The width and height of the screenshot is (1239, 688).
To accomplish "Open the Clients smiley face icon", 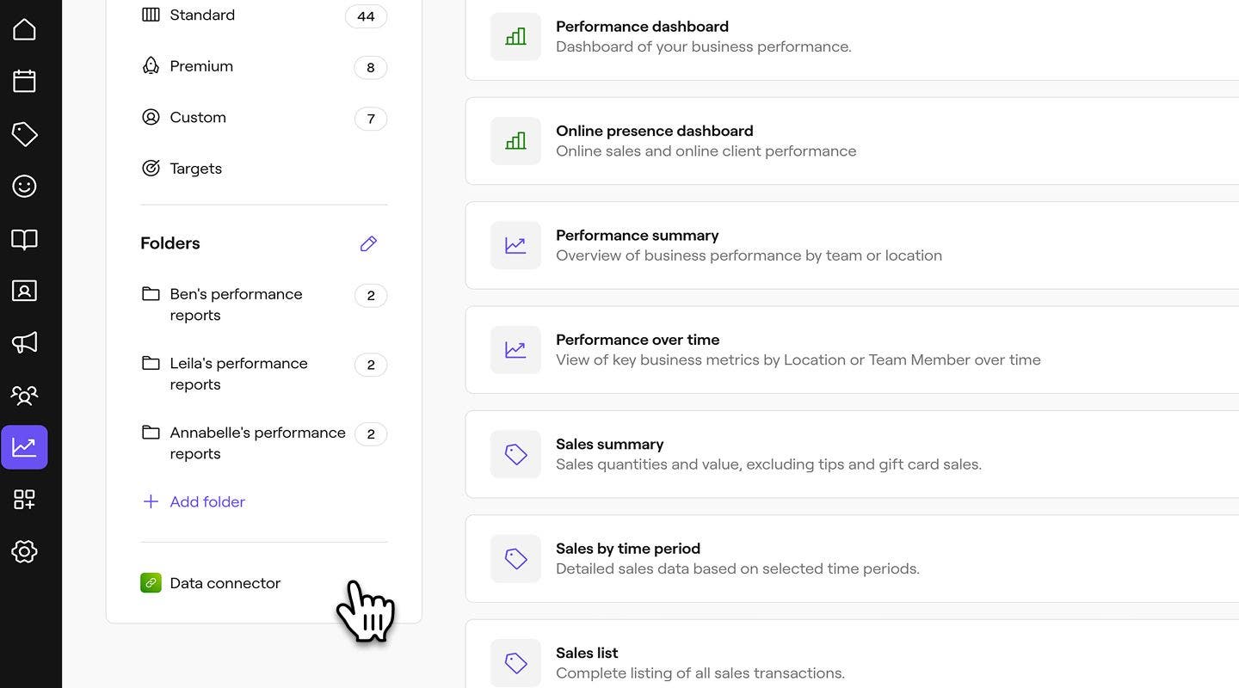I will 24,187.
